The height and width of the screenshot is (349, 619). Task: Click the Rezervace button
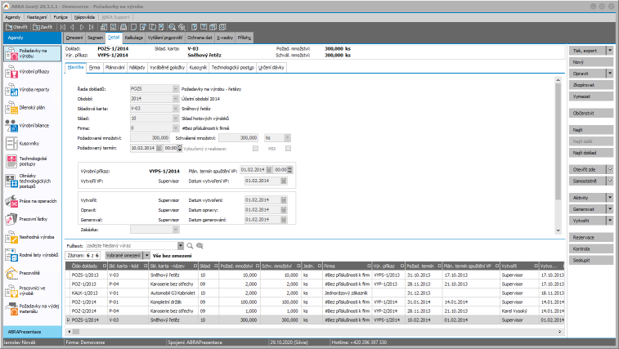tap(591, 237)
